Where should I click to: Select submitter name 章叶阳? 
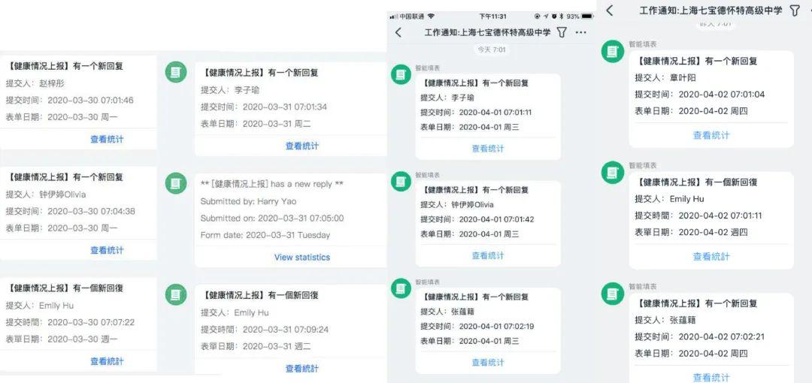click(x=684, y=77)
